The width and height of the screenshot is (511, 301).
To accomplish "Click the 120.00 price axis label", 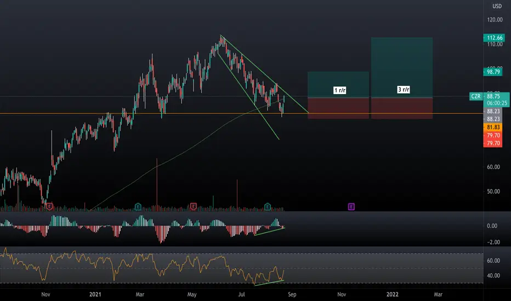I will click(495, 20).
